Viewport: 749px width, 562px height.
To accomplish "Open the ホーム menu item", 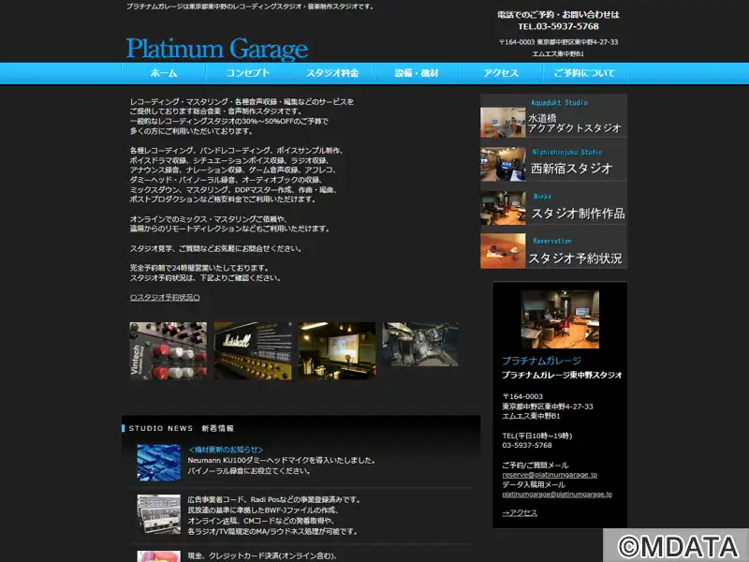I will (164, 73).
